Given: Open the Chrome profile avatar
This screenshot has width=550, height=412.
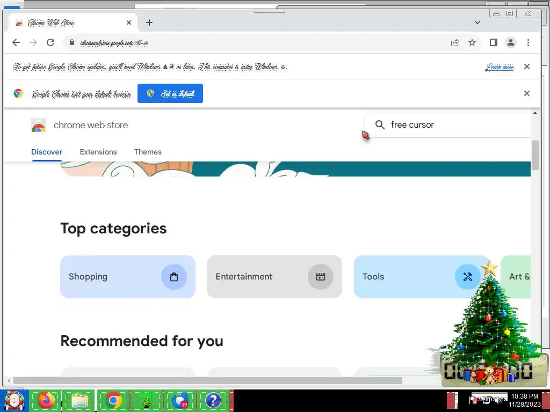Looking at the screenshot, I should pos(511,43).
